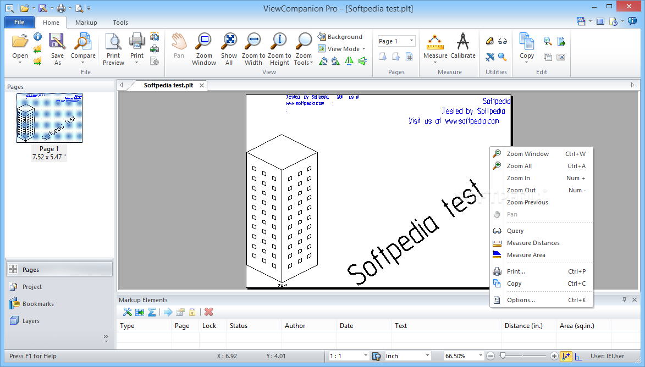Image resolution: width=645 pixels, height=367 pixels.
Task: Click the find text icon in Edit group
Action: [x=548, y=41]
